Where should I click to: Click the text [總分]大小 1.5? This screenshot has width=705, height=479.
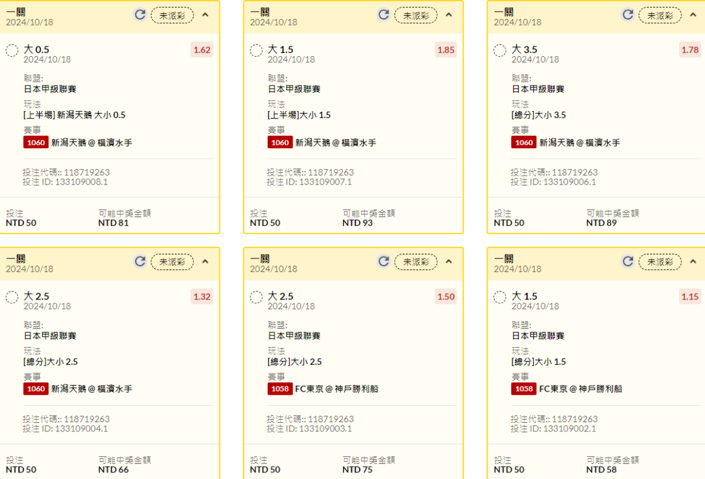[539, 362]
